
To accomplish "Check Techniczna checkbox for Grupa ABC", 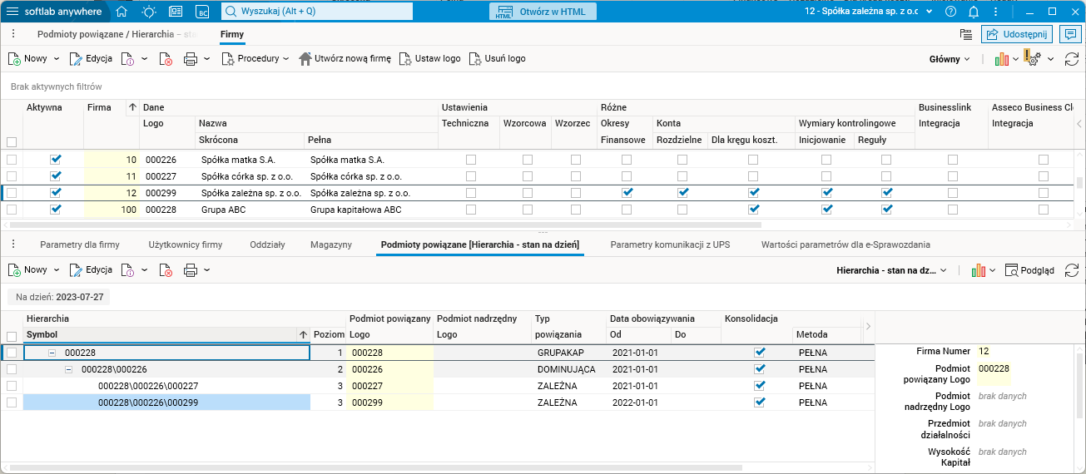I will coord(471,210).
